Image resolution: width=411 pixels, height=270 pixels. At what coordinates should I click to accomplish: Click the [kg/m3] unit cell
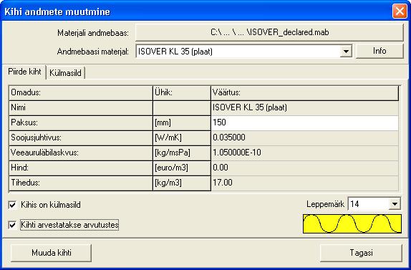tap(182, 183)
